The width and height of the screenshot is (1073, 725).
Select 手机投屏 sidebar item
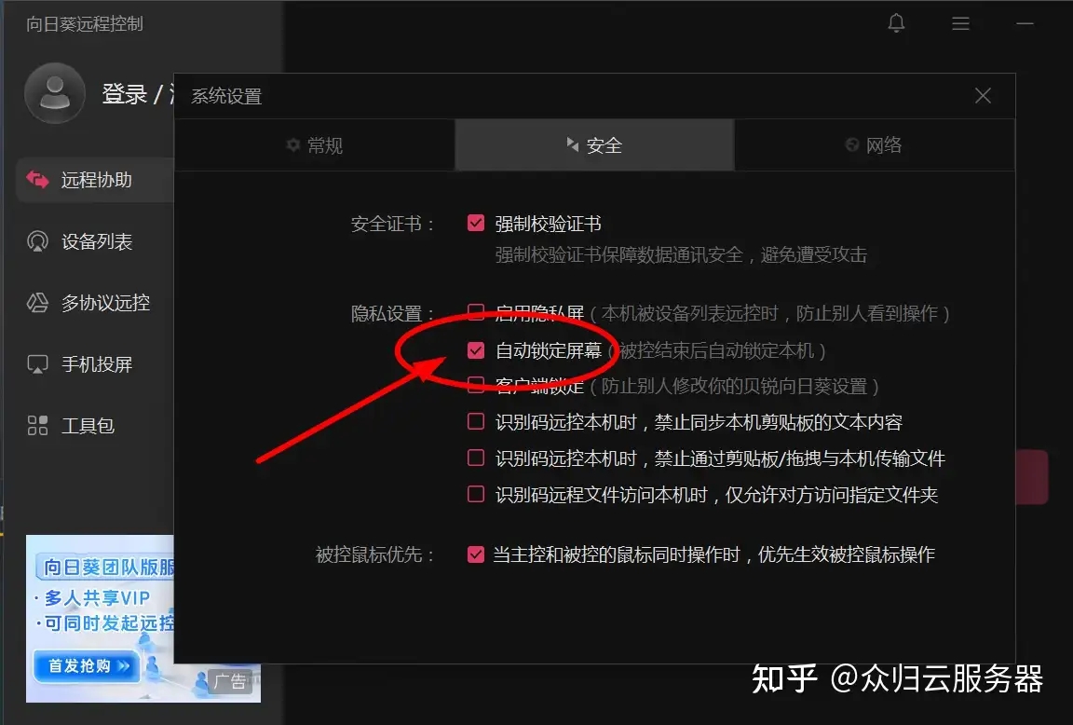[96, 364]
